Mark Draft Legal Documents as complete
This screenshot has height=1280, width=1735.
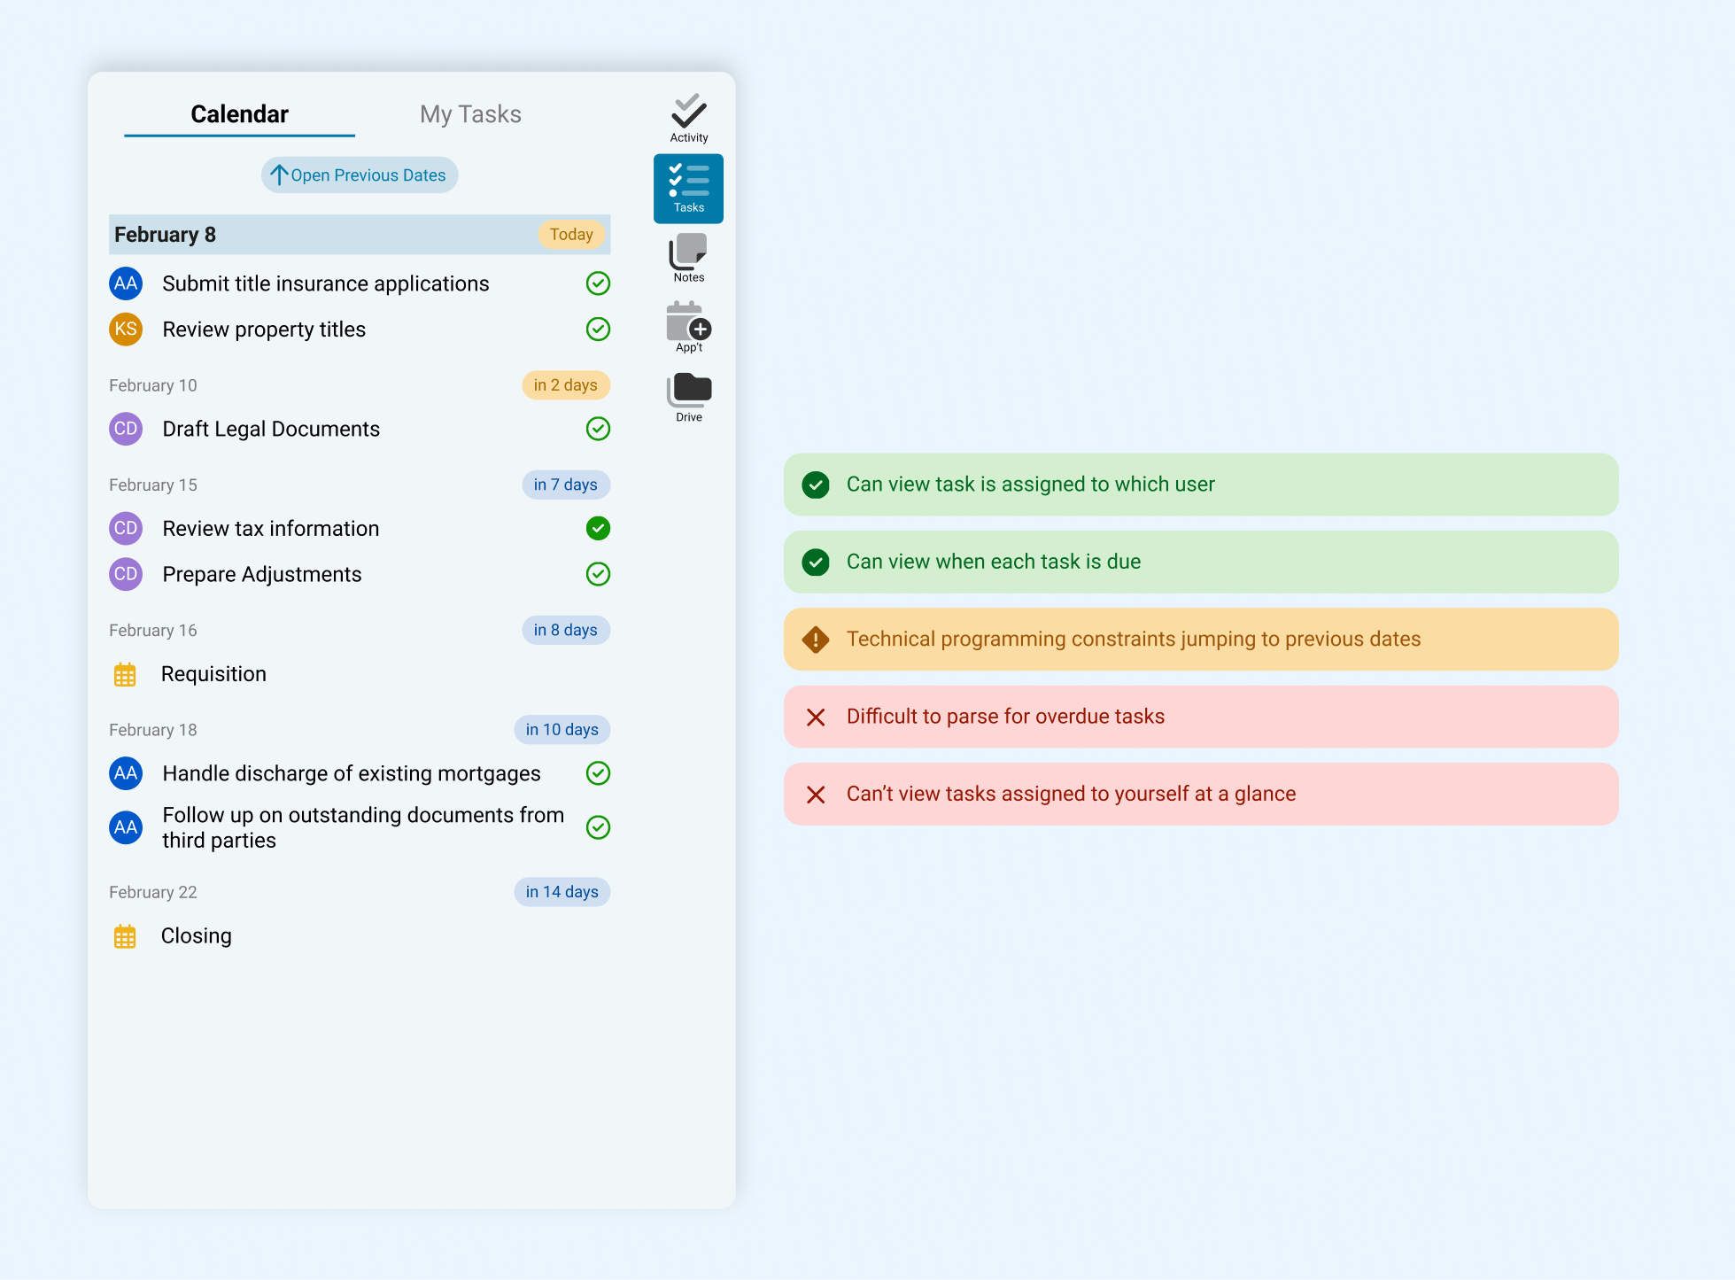[598, 429]
